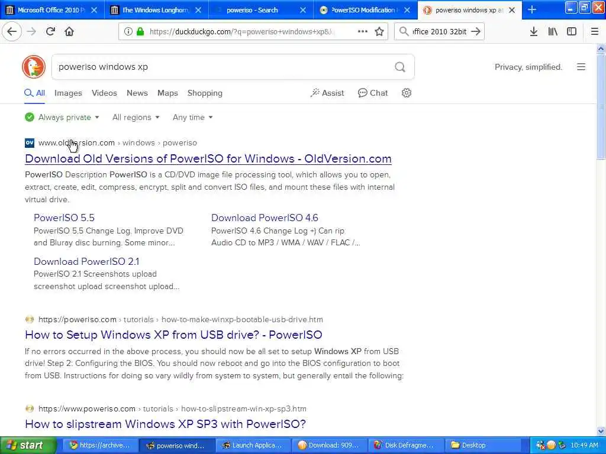Click the Windows start button
The image size is (606, 454).
pyautogui.click(x=28, y=445)
